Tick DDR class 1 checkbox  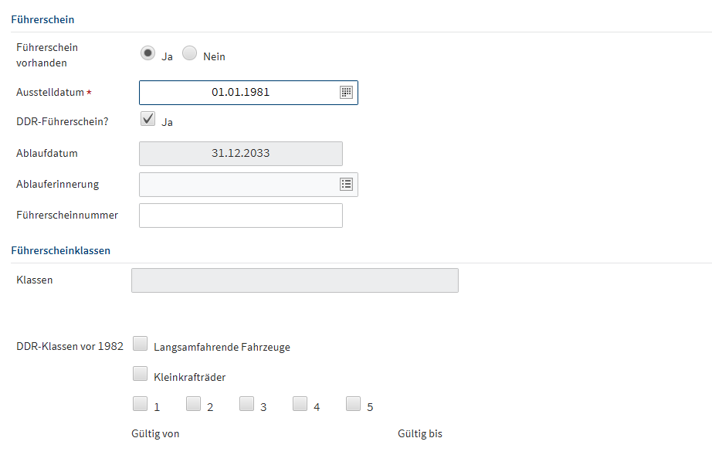click(x=140, y=403)
